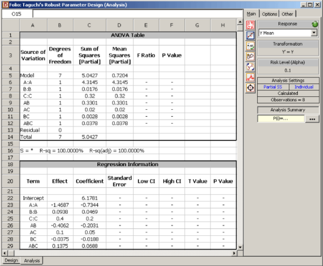323x266 pixels.
Task: Click the Standard Error column heading
Action: (x=120, y=181)
